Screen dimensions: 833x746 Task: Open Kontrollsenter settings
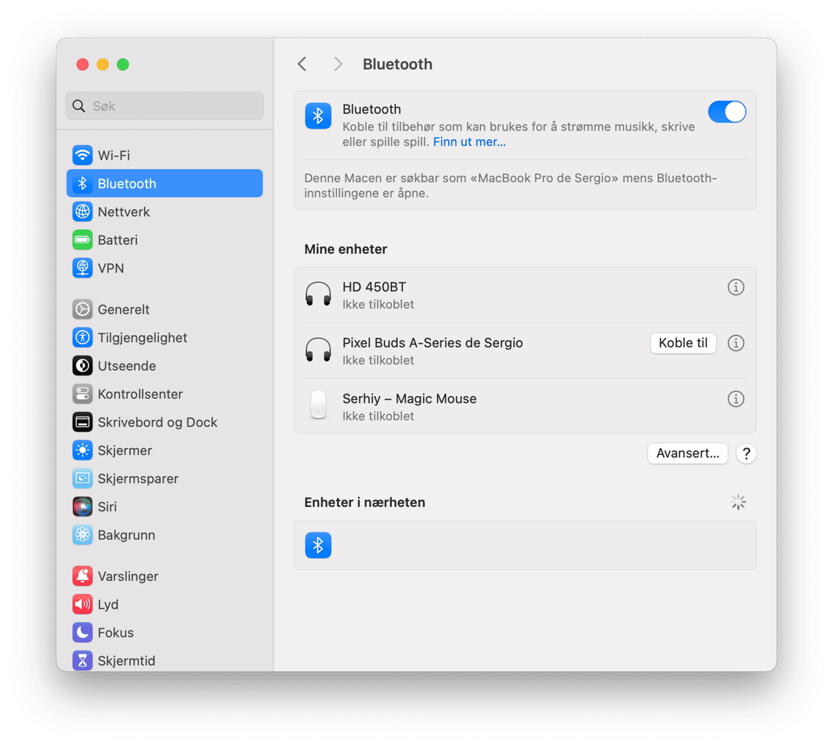(140, 394)
